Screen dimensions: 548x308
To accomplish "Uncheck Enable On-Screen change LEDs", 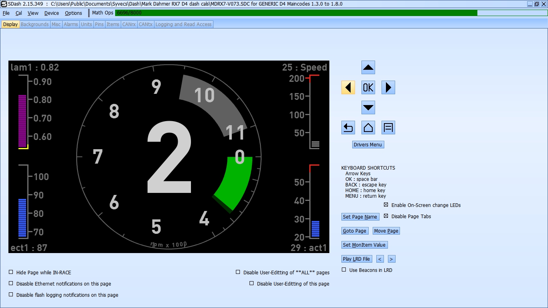I will point(386,205).
